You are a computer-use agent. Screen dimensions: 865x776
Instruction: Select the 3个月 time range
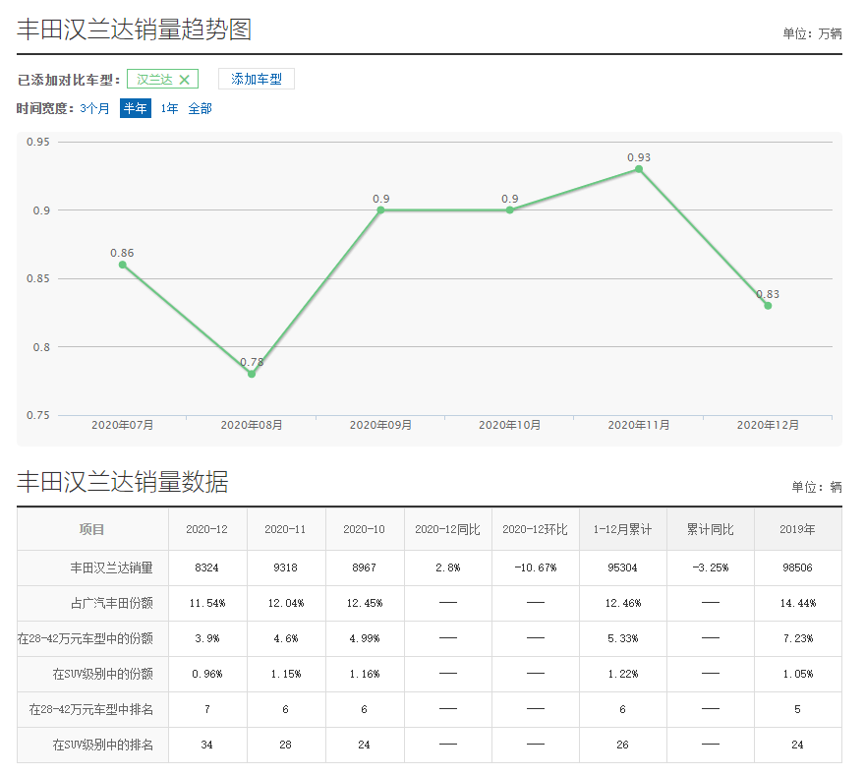[x=95, y=108]
